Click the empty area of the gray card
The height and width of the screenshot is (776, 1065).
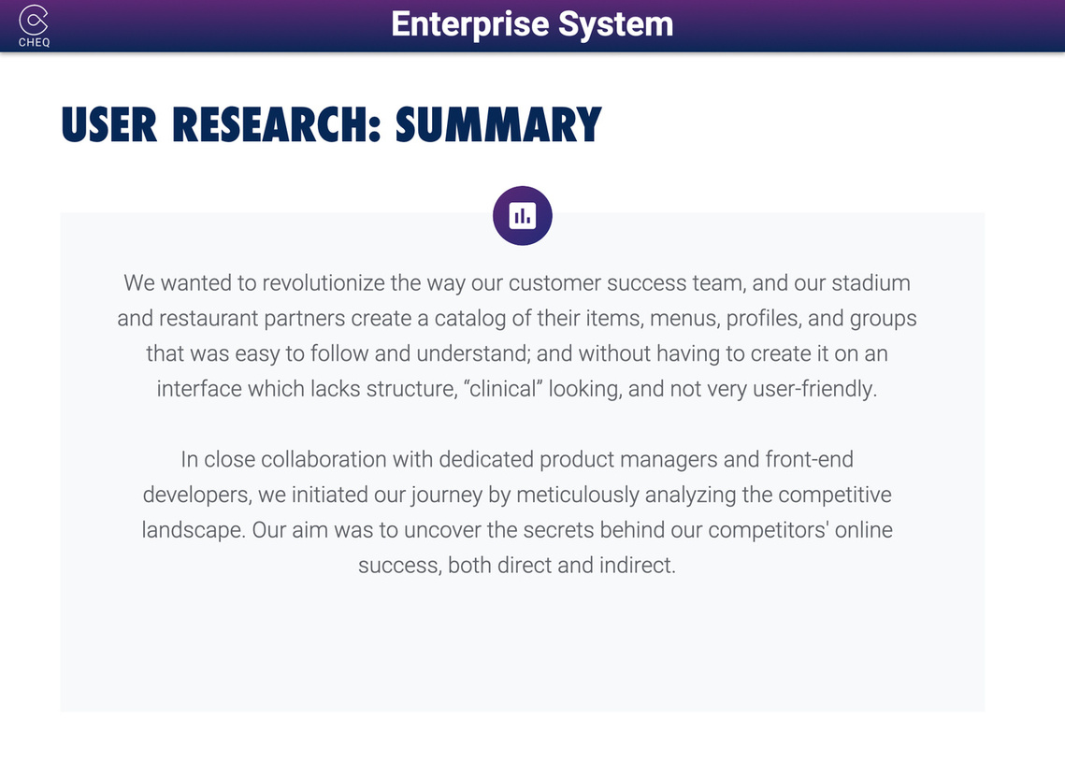click(x=523, y=645)
